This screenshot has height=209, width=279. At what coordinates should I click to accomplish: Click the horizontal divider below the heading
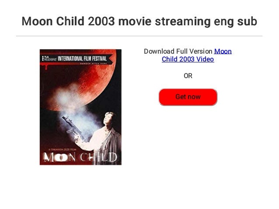click(x=139, y=36)
